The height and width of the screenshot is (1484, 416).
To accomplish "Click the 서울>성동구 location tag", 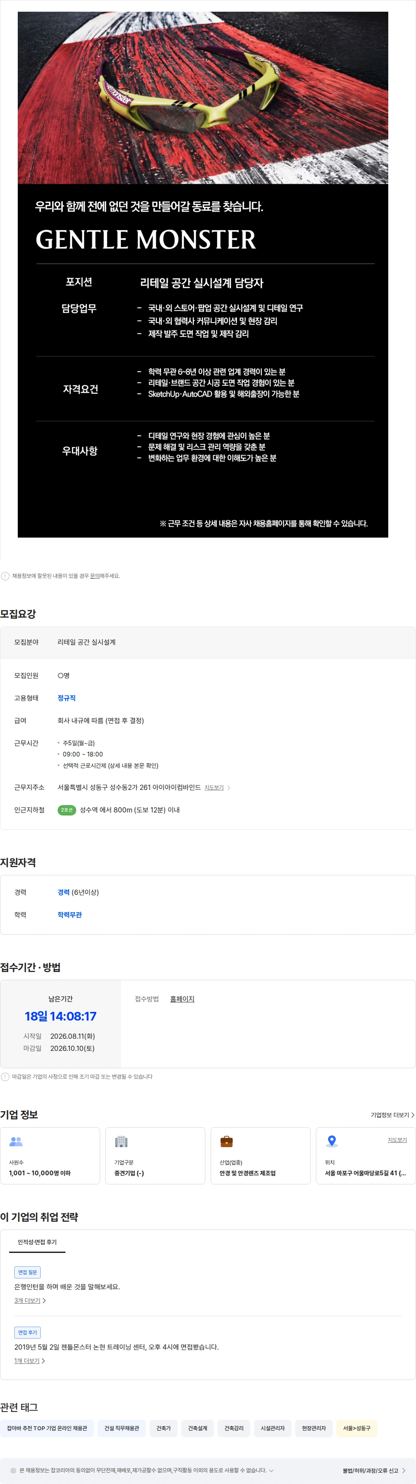I will pyautogui.click(x=357, y=1428).
